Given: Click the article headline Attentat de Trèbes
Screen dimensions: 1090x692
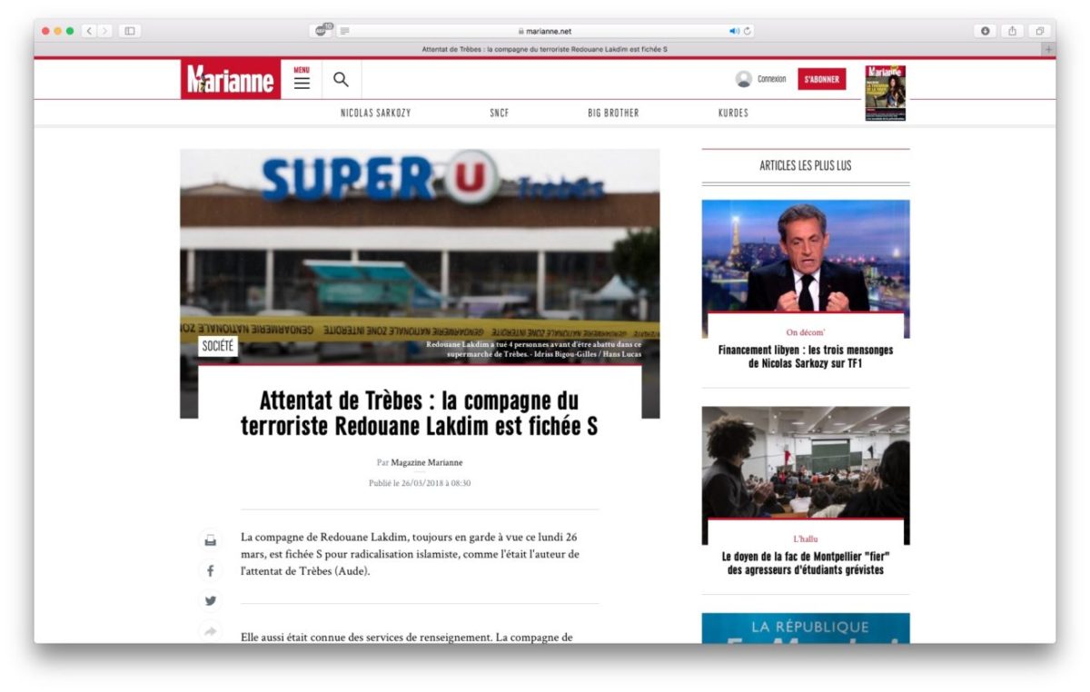Looking at the screenshot, I should 420,413.
